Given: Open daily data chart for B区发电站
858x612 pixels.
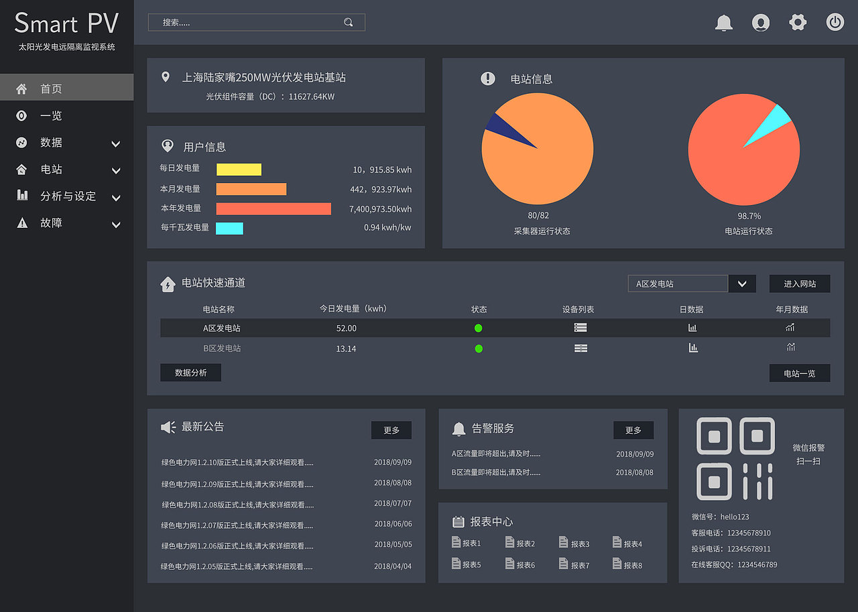Looking at the screenshot, I should coord(693,347).
